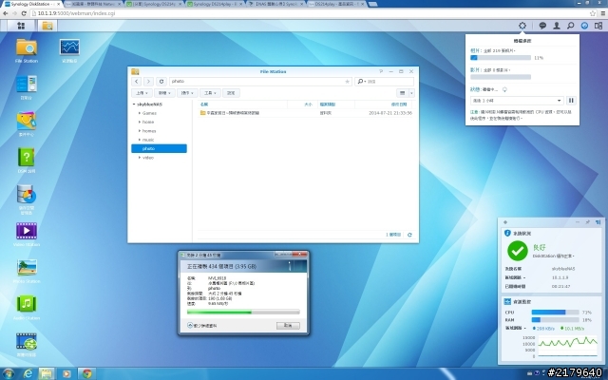Click the File Station path field showing photo
The width and height of the screenshot is (608, 380).
260,82
